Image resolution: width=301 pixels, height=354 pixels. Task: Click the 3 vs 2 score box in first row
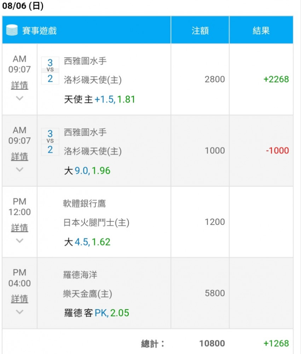click(50, 71)
